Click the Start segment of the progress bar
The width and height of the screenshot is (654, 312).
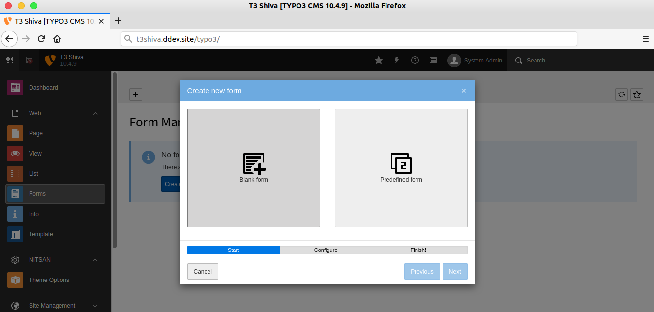233,250
